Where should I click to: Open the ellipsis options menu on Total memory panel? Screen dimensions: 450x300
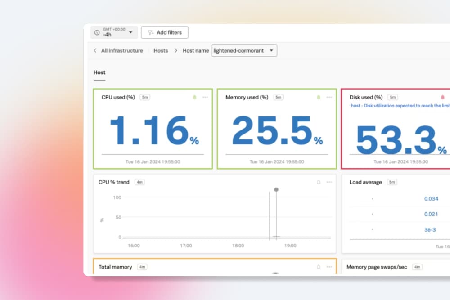pos(328,266)
